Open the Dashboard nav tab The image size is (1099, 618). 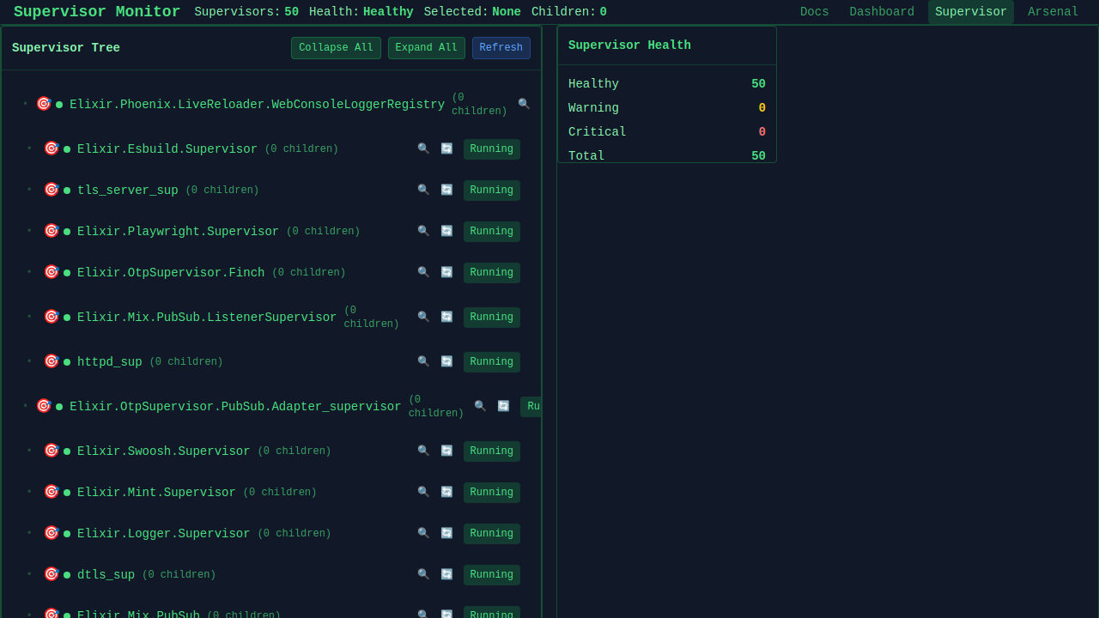pos(882,12)
